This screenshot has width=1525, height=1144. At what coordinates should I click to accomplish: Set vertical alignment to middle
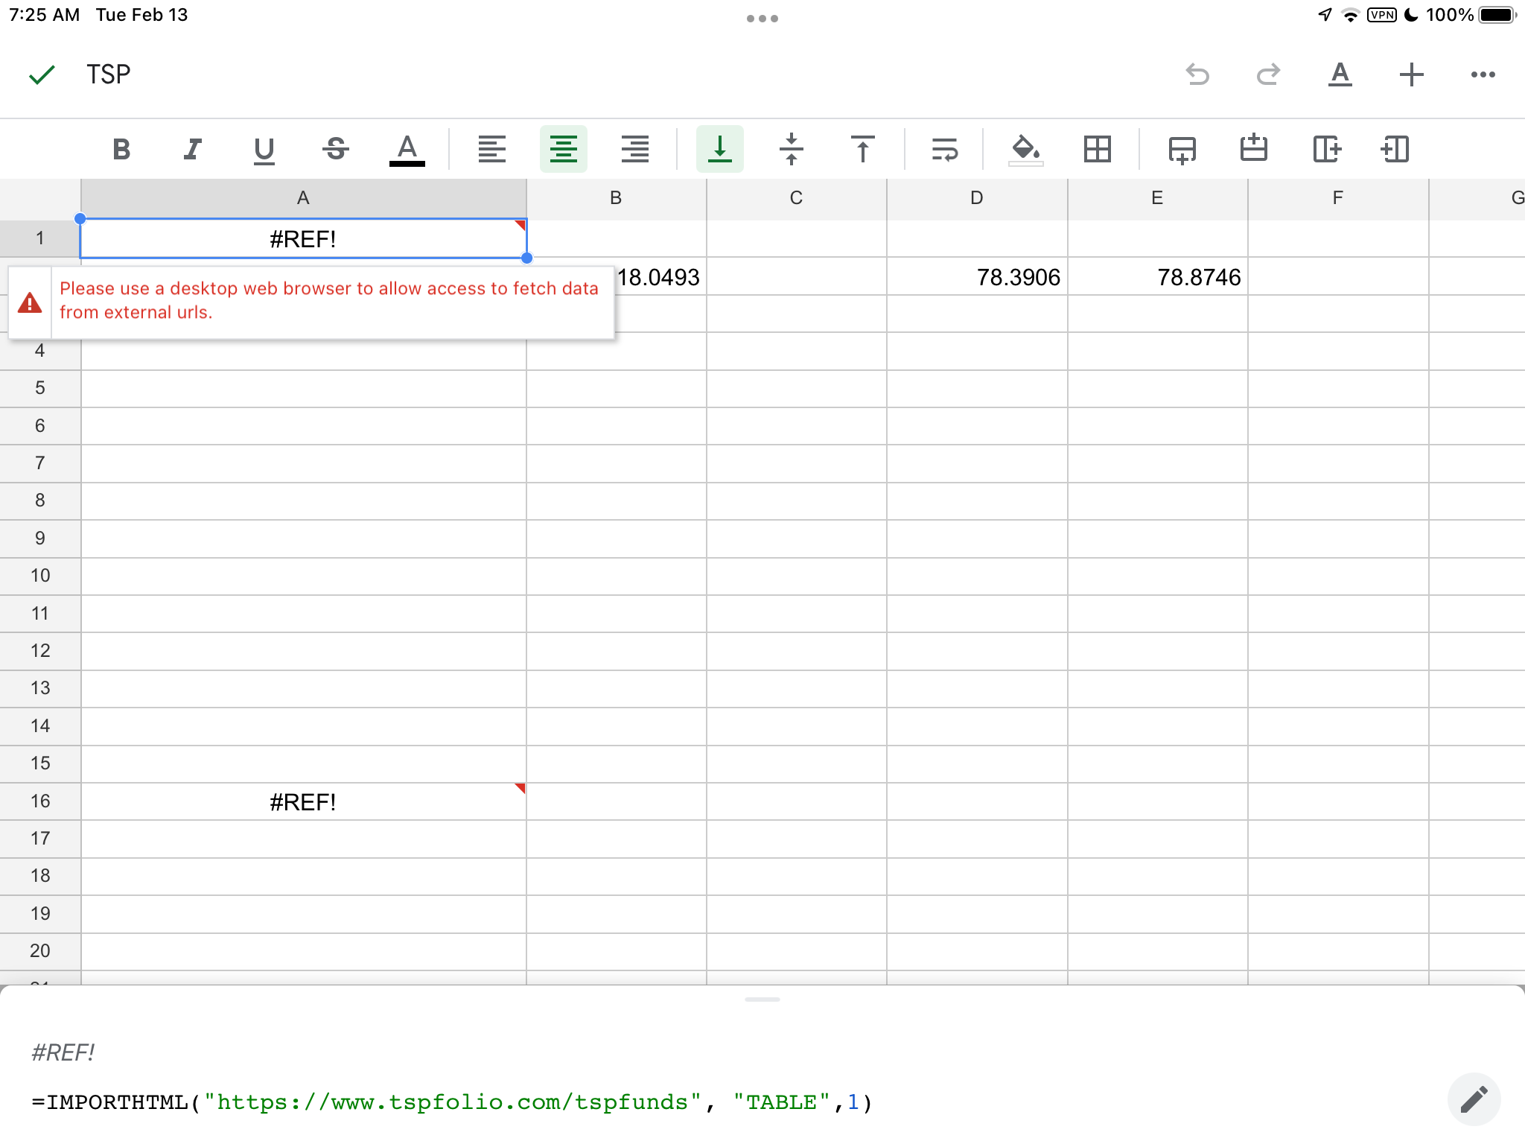point(792,150)
